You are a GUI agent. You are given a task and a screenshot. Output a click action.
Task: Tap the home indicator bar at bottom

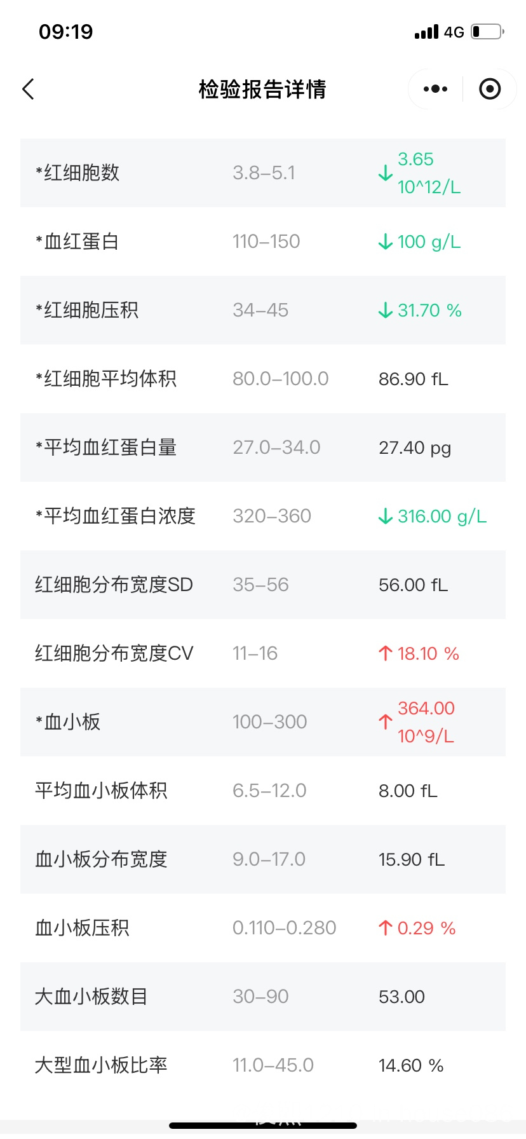263,1126
